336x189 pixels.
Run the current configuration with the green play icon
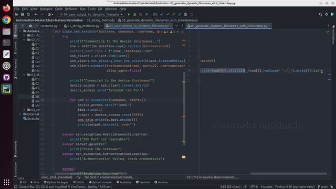(129, 14)
